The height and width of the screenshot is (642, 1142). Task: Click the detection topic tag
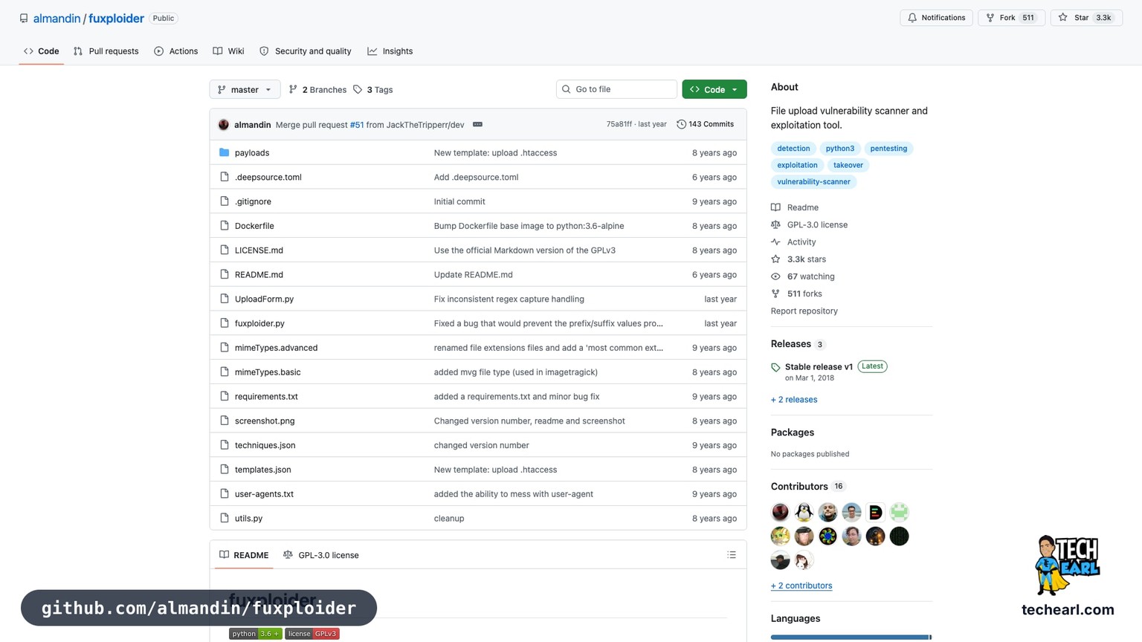click(793, 149)
